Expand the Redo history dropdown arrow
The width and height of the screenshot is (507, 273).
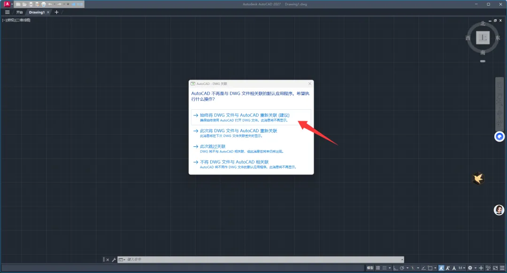click(64, 4)
